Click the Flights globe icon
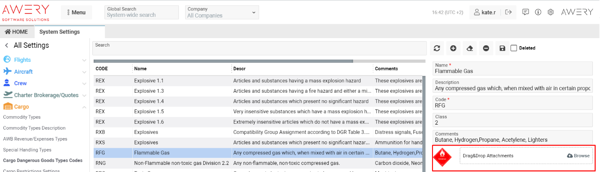The image size is (600, 172). click(7, 60)
